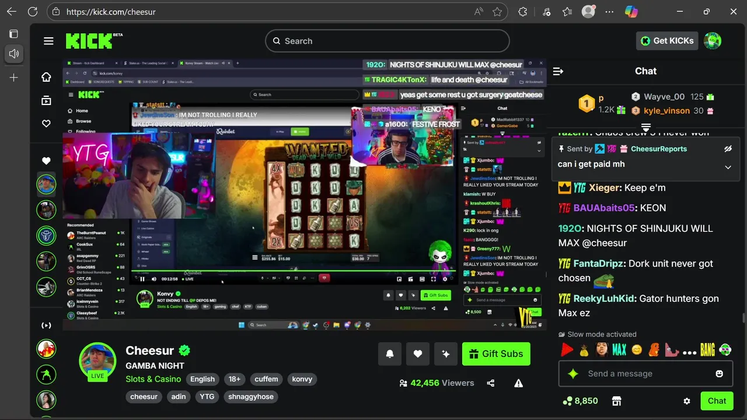Open the chat shop storefront icon
The width and height of the screenshot is (747, 420).
point(616,401)
